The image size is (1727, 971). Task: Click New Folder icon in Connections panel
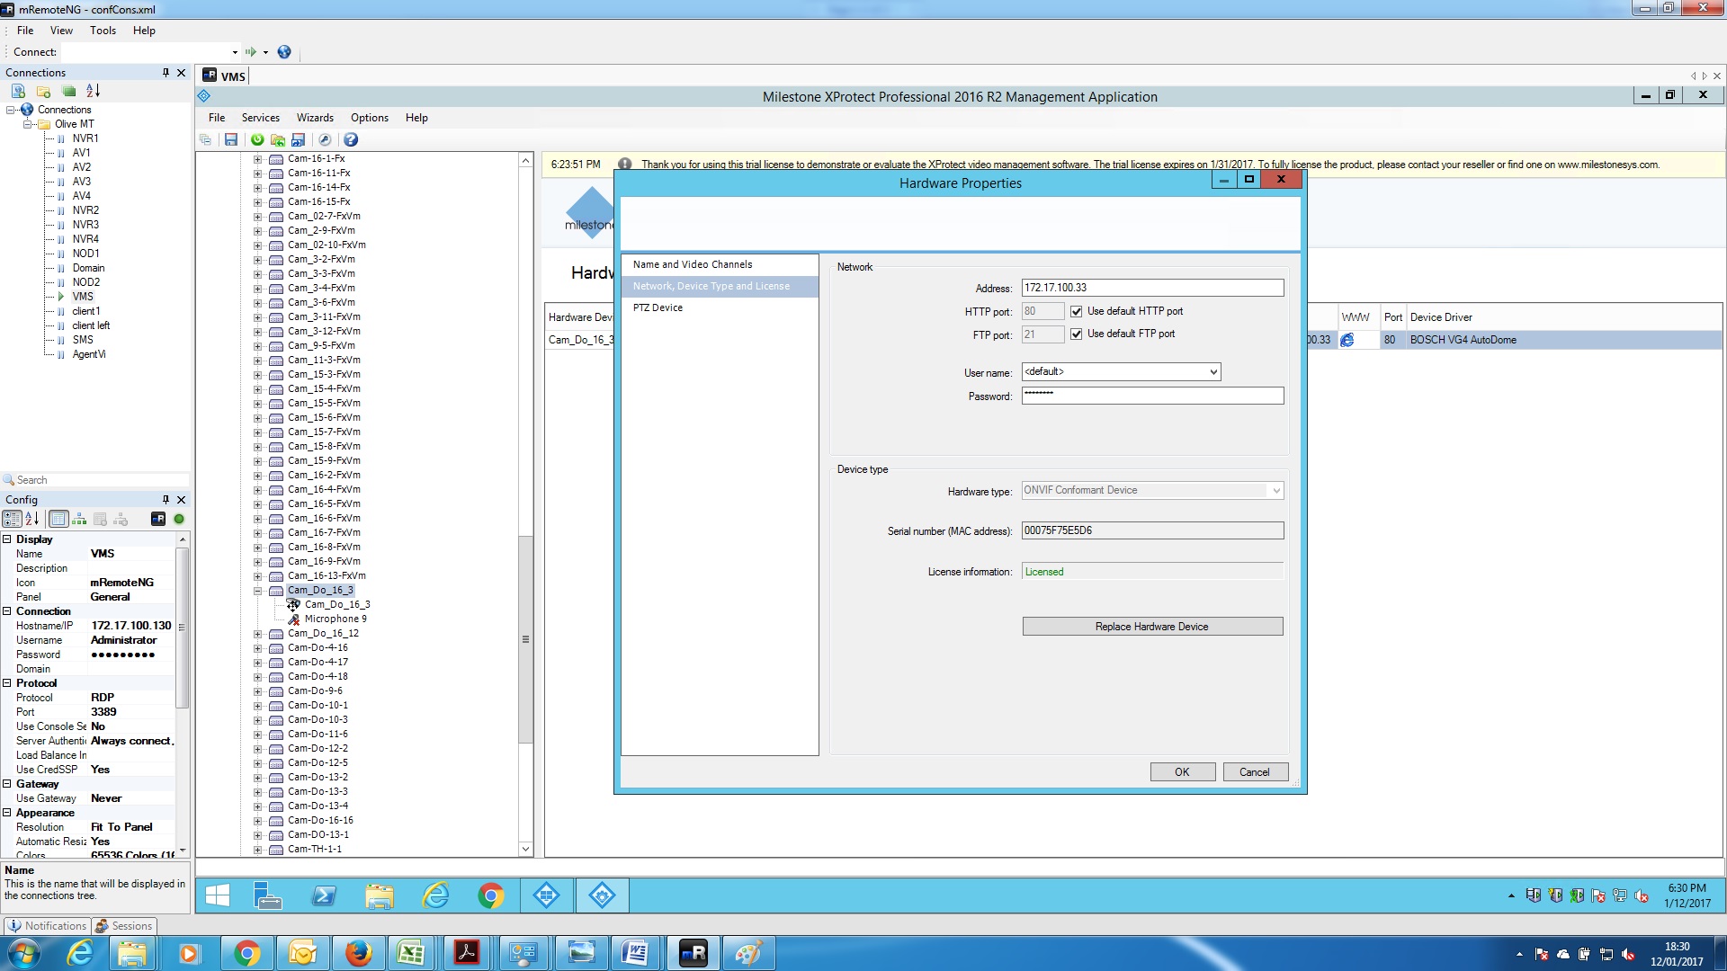[43, 91]
